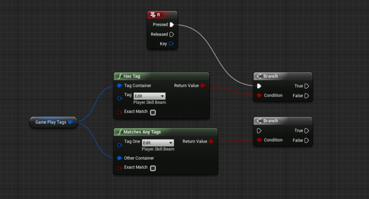Click Condition pin of upper Branch node
The width and height of the screenshot is (369, 199).
pos(259,95)
